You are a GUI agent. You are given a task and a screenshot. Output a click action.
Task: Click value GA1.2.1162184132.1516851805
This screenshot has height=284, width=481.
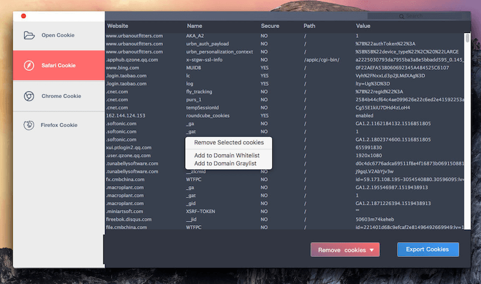(393, 124)
